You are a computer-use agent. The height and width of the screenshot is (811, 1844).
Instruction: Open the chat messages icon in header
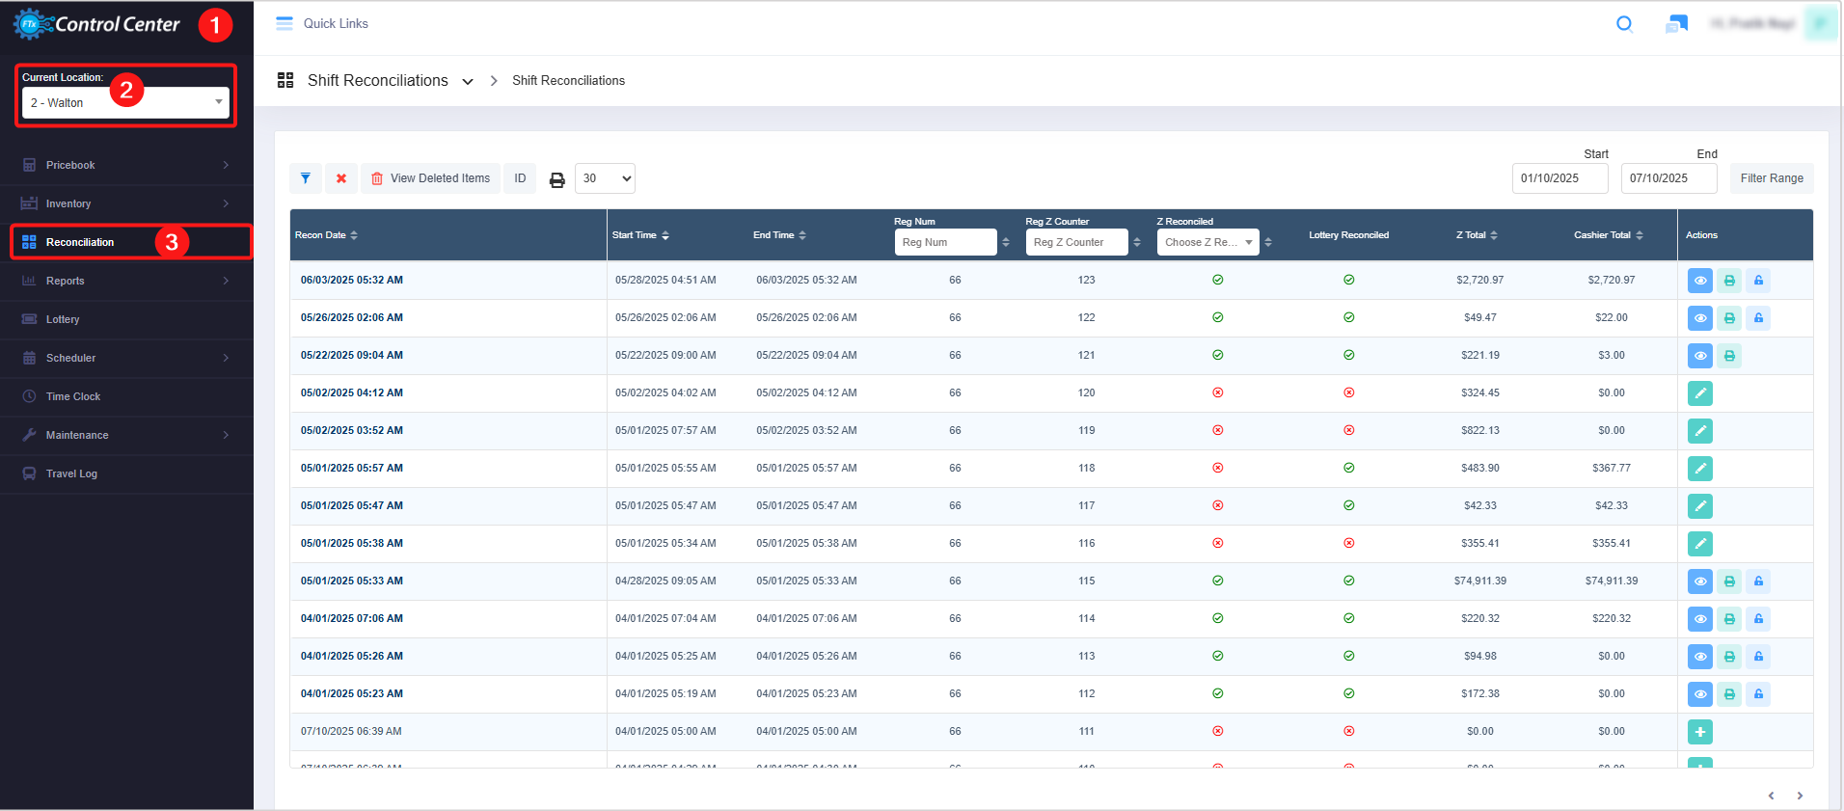[1676, 24]
